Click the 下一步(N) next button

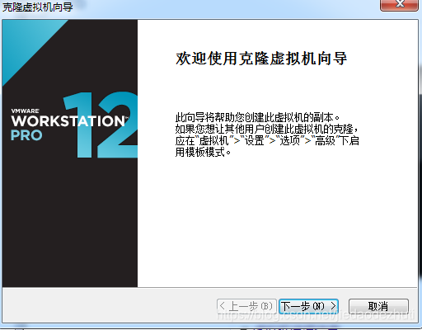[x=308, y=306]
